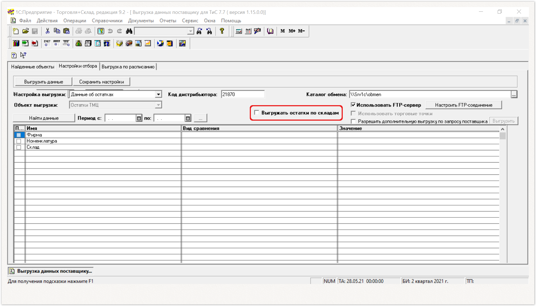Select the Выгрузка данных поставщику window tab
Image resolution: width=536 pixels, height=306 pixels.
(x=51, y=271)
